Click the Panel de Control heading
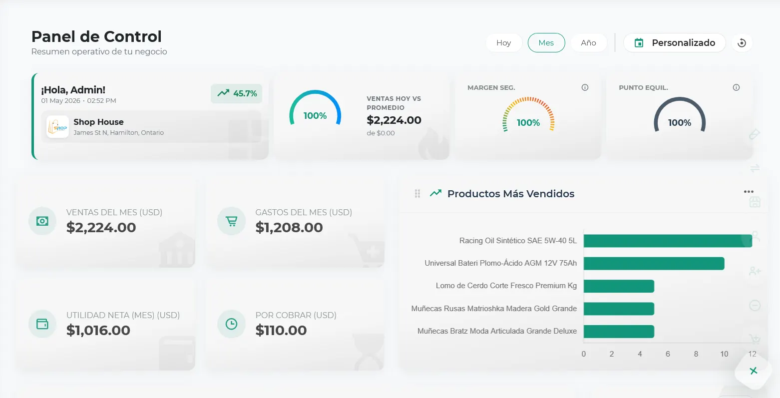The width and height of the screenshot is (780, 398). 96,36
